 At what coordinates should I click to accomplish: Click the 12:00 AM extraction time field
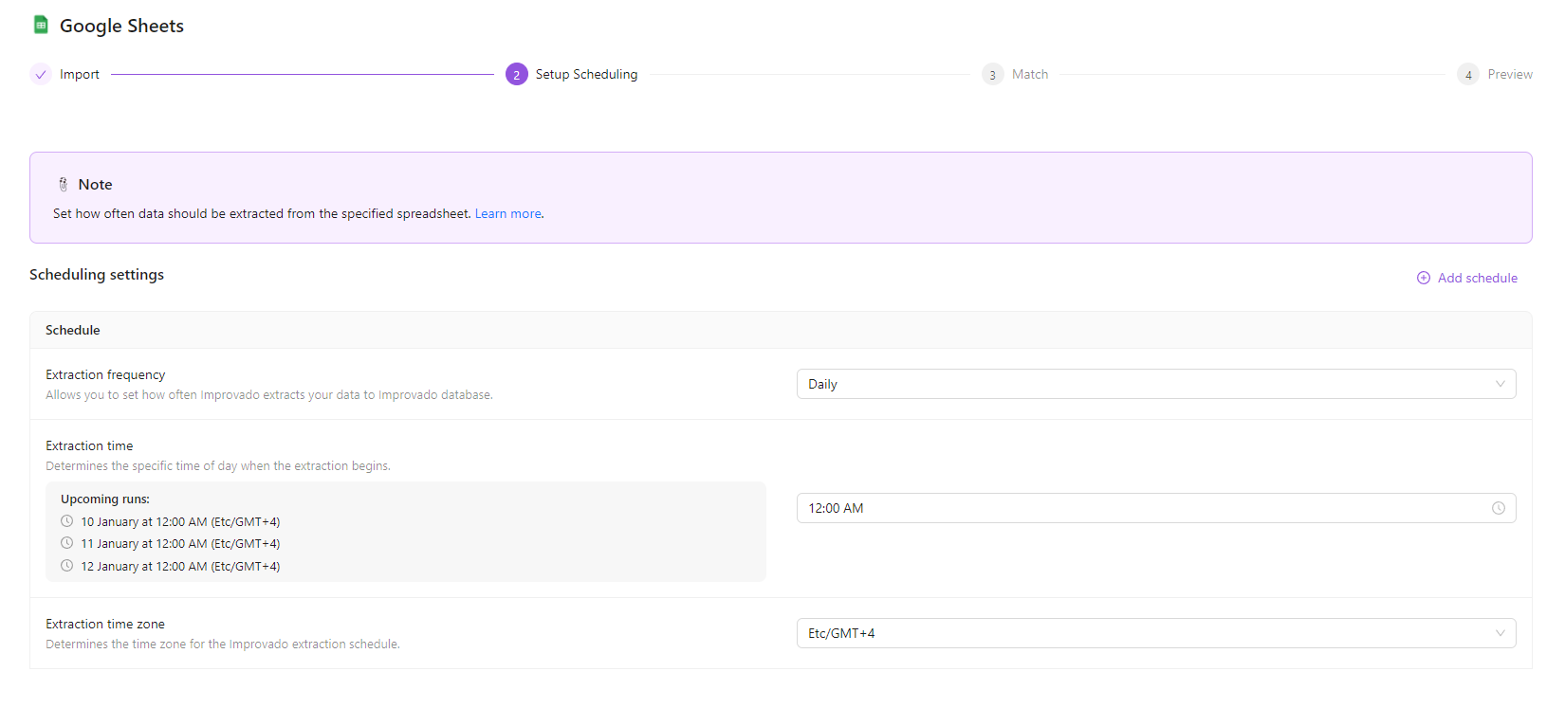1138,508
